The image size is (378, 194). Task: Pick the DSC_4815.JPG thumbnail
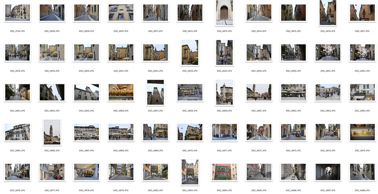click(x=293, y=13)
